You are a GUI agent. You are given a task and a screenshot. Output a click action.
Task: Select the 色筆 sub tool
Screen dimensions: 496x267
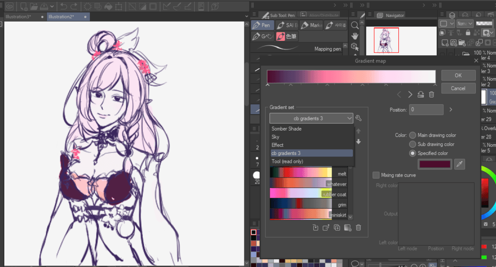click(287, 36)
